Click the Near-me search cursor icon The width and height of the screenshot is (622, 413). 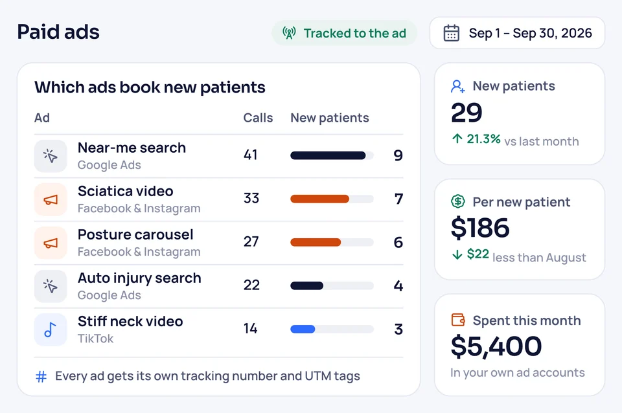(51, 156)
